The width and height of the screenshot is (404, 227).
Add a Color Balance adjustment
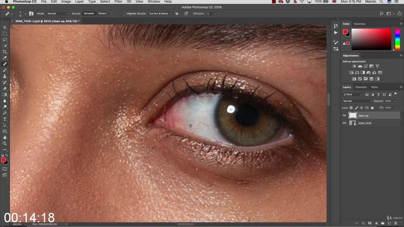[357, 73]
